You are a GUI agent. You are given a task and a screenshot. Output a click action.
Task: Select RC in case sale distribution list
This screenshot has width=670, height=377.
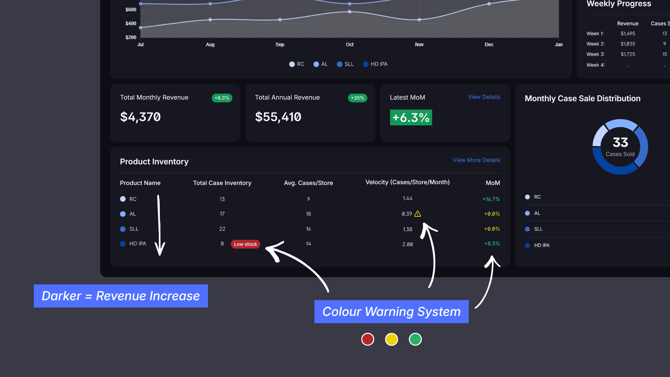[x=537, y=197]
